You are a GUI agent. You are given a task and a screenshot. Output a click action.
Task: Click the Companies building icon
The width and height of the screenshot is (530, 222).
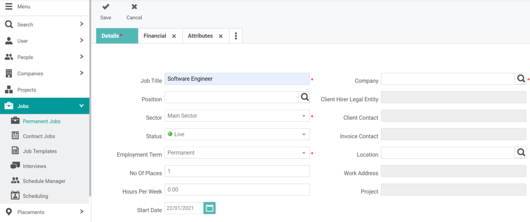[9, 73]
